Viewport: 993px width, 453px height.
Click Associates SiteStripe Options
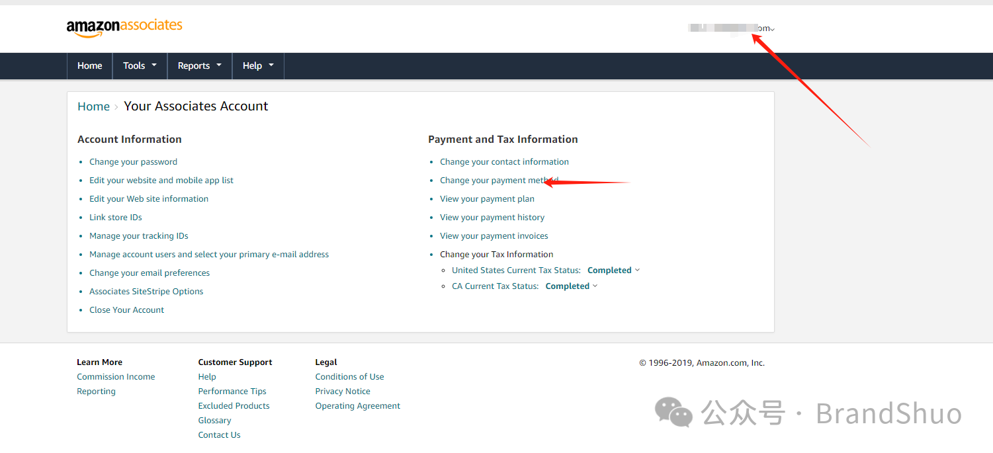click(x=146, y=292)
